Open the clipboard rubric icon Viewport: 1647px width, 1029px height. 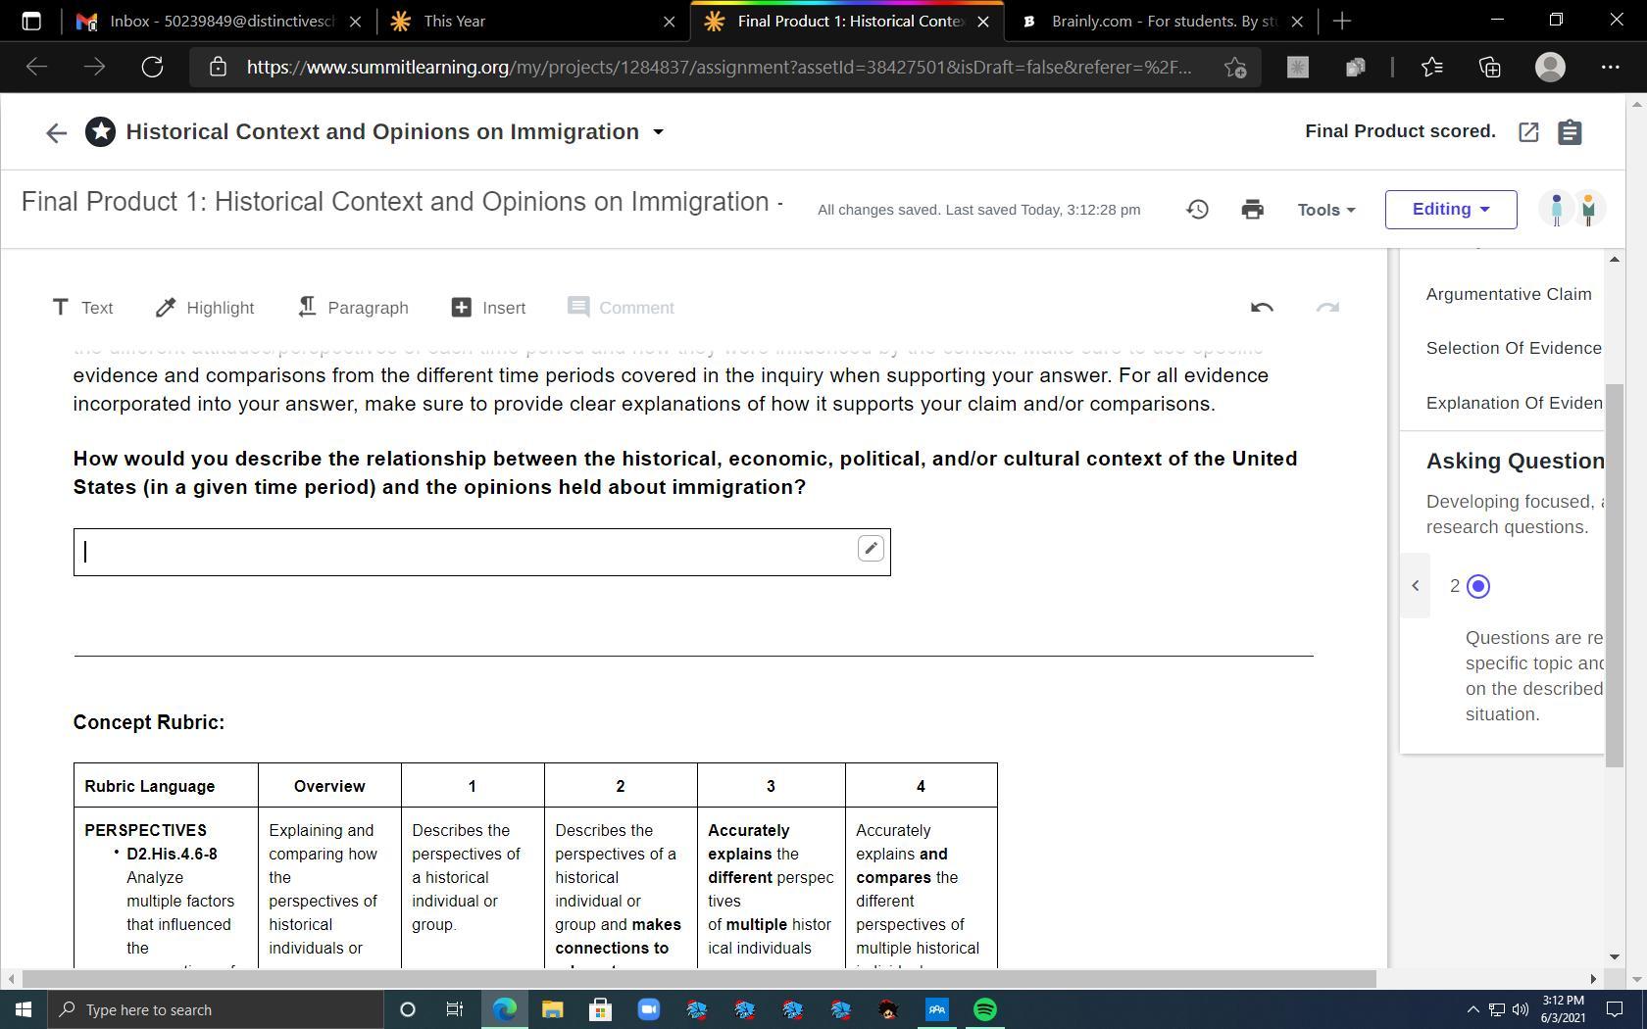coord(1570,131)
